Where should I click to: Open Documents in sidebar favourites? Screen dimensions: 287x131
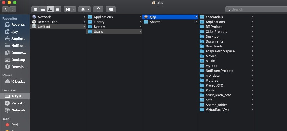(15, 53)
